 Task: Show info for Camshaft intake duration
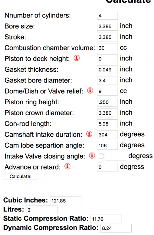(89, 134)
